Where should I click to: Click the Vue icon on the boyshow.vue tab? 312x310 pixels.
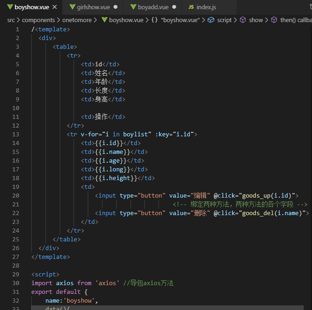10,7
